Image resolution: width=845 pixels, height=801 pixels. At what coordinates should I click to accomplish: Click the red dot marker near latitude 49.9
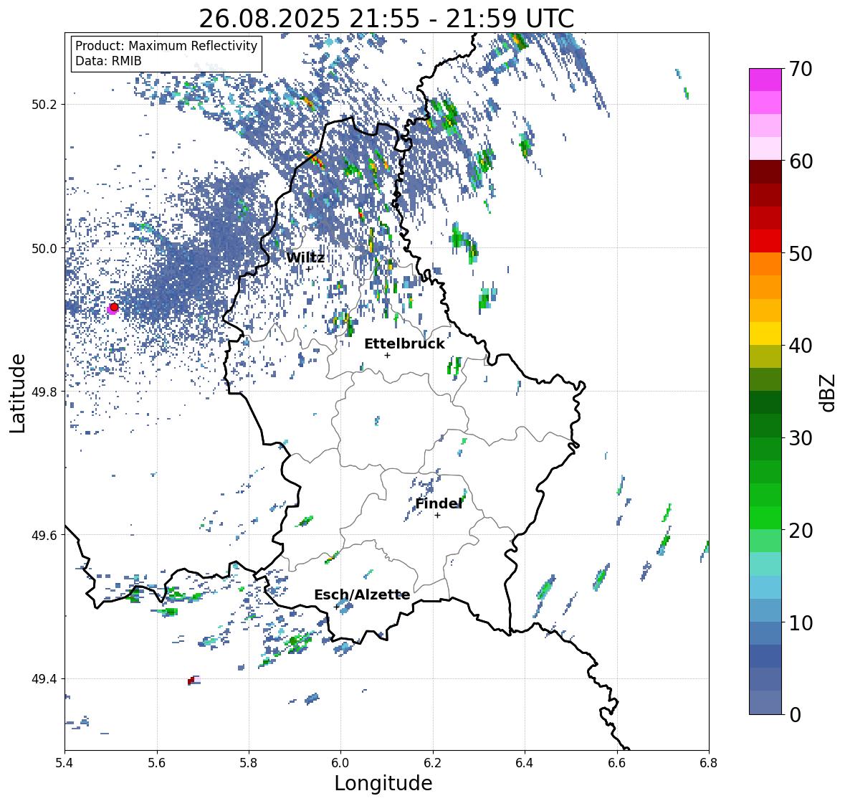pyautogui.click(x=114, y=307)
